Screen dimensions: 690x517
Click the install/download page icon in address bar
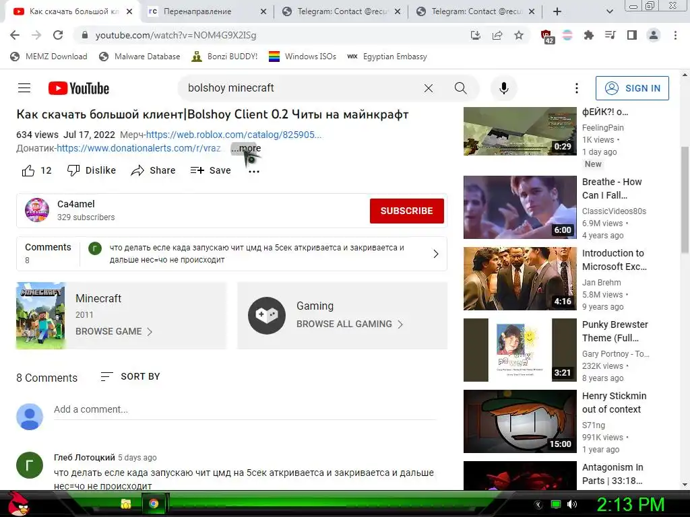tap(476, 35)
